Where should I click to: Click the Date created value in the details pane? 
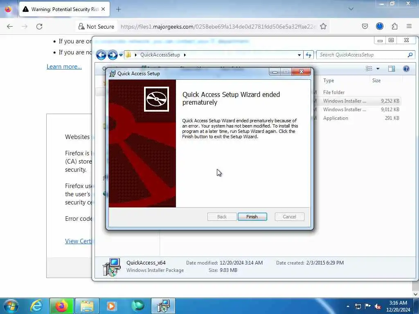(325, 263)
